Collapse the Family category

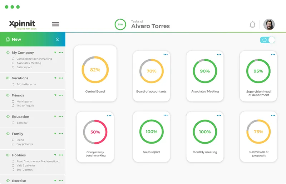click(x=55, y=134)
